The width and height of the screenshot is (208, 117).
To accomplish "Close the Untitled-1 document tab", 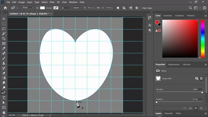I will 51,14.
